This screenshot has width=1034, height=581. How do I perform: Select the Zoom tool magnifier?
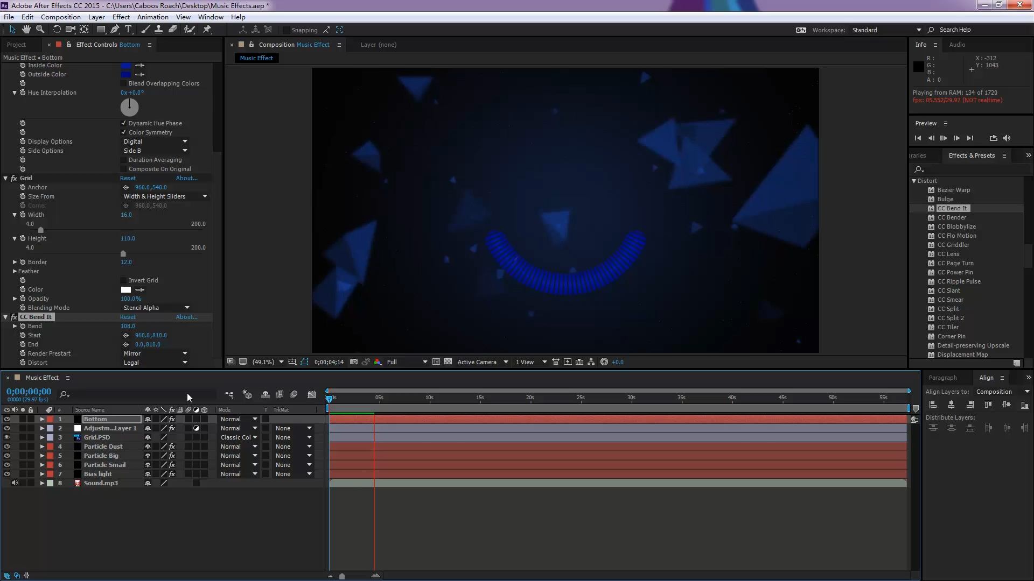tap(40, 30)
